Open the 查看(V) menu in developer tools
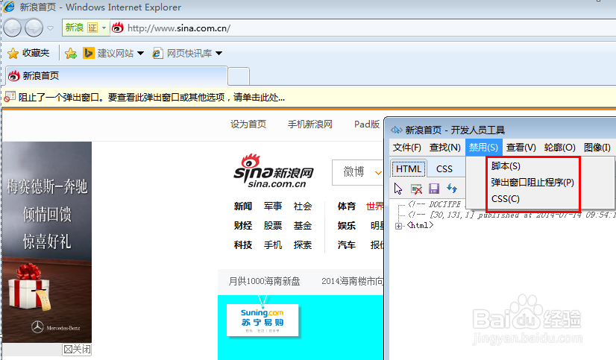The image size is (616, 360). pyautogui.click(x=521, y=148)
